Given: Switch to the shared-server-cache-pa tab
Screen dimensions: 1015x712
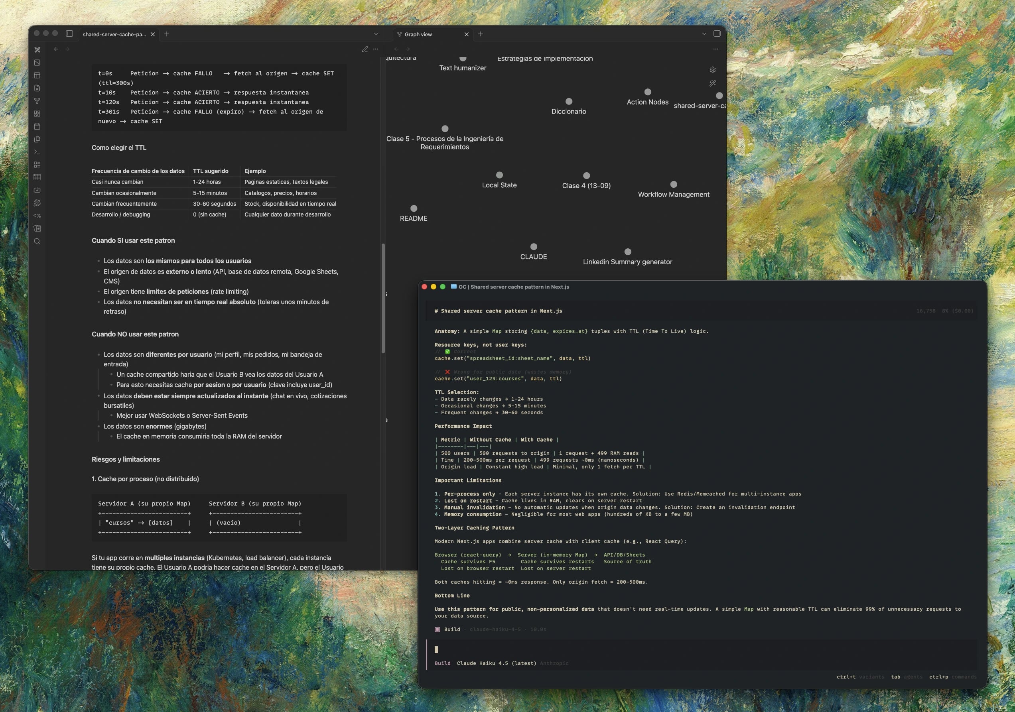Looking at the screenshot, I should [114, 34].
